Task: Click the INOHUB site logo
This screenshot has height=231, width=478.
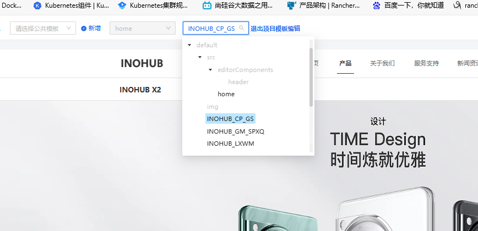Action: pos(142,63)
